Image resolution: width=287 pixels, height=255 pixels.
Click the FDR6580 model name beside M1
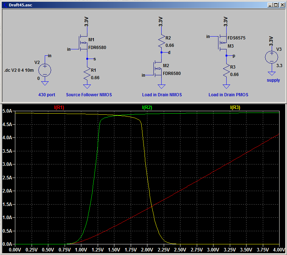pos(97,48)
